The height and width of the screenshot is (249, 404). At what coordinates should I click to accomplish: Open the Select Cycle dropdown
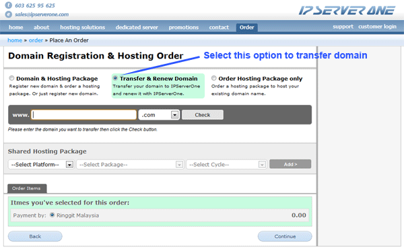tap(226, 164)
